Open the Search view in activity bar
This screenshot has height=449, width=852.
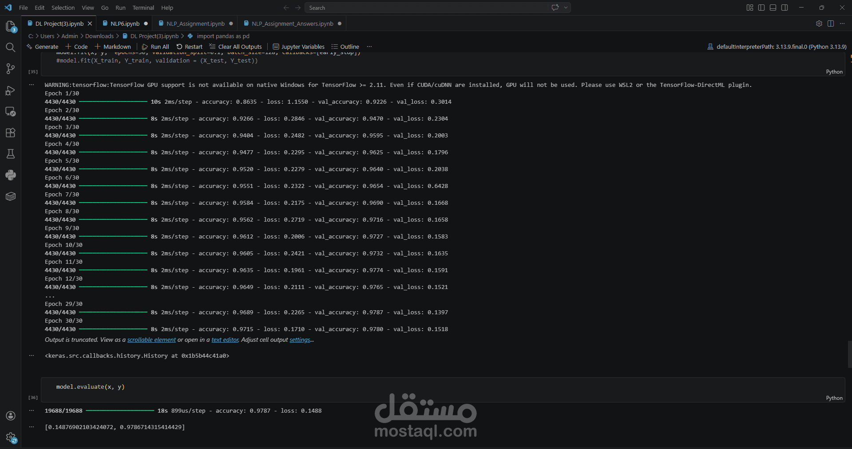tap(11, 47)
